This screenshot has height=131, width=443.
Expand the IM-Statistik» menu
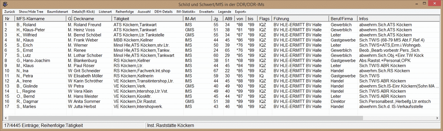[186, 12]
